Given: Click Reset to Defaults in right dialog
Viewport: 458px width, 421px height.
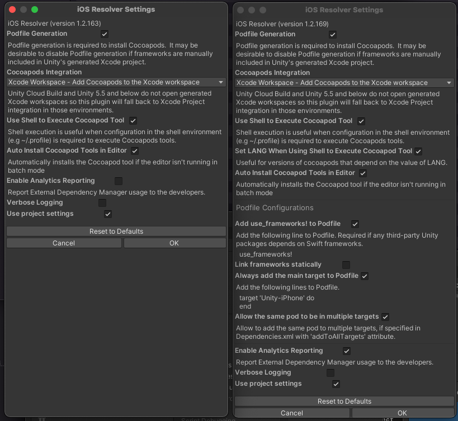Looking at the screenshot, I should point(345,401).
